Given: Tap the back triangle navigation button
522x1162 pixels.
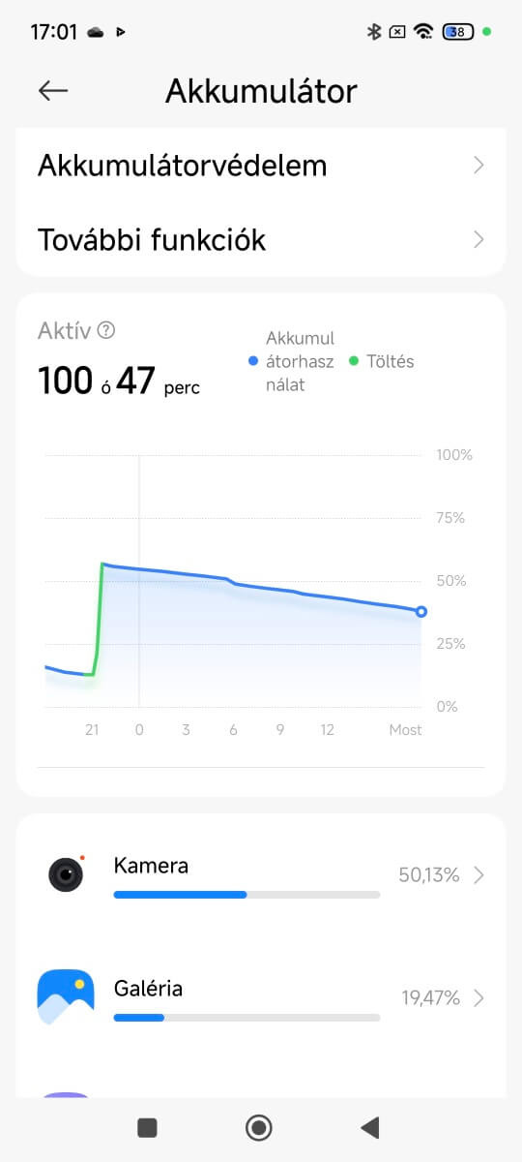Looking at the screenshot, I should point(369,1127).
